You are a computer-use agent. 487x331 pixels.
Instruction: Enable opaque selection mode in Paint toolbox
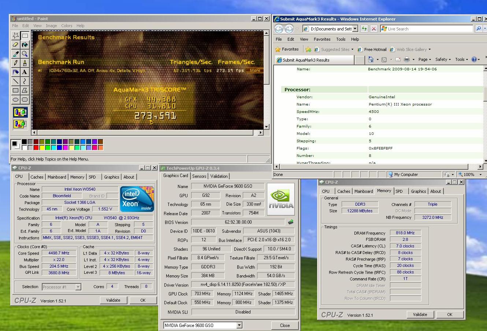pos(20,112)
